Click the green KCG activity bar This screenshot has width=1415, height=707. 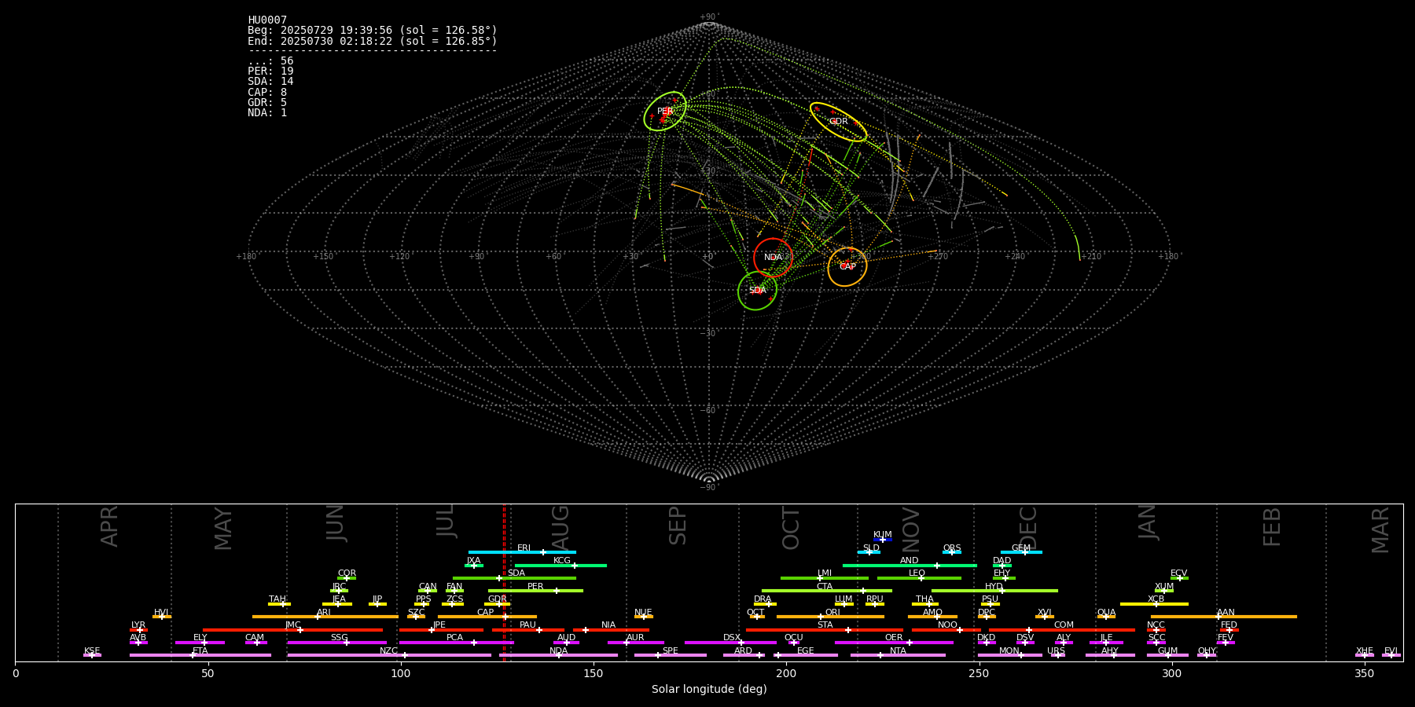pyautogui.click(x=560, y=565)
